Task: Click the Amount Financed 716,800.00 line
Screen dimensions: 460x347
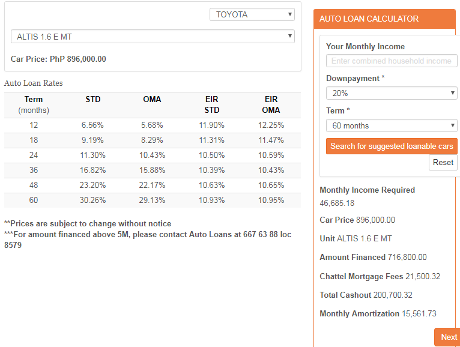Action: point(373,257)
